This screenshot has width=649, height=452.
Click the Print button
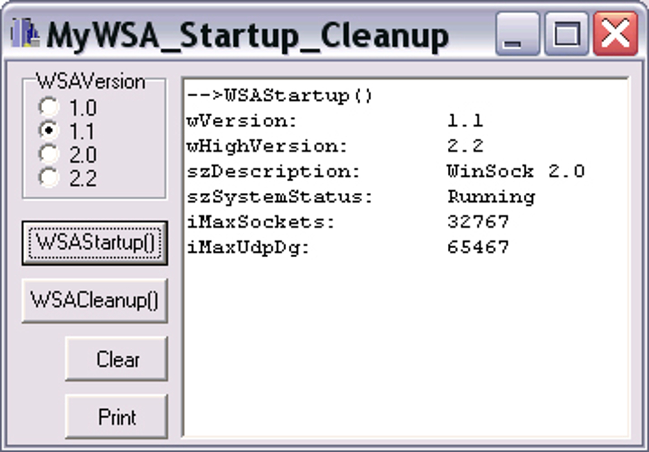pos(117,417)
